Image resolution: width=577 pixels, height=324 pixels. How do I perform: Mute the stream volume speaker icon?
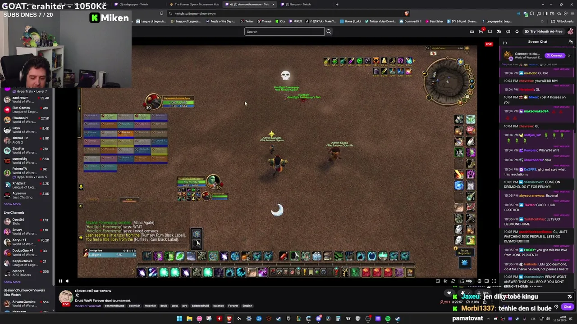[67, 281]
